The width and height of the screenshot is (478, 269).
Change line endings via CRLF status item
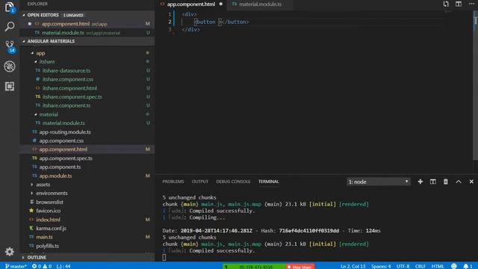coord(420,266)
